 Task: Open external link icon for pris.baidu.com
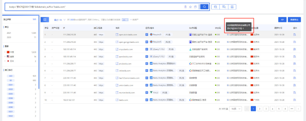pos(117,64)
